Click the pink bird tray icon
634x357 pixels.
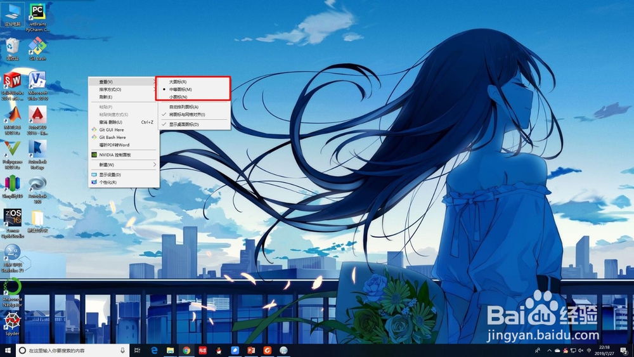pos(566,351)
